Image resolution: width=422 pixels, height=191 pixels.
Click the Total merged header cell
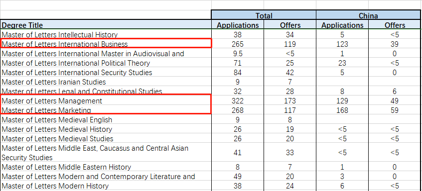coord(264,15)
